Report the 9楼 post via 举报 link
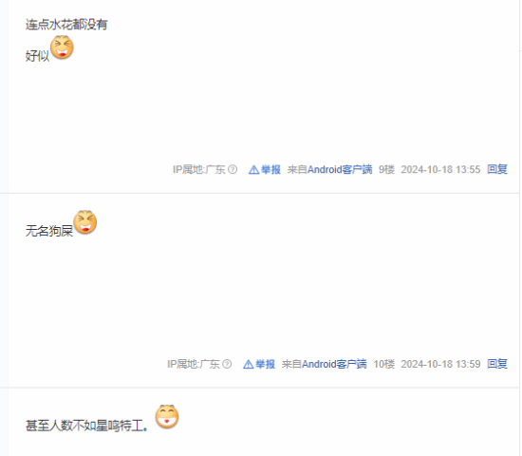This screenshot has height=456, width=522. 270,170
